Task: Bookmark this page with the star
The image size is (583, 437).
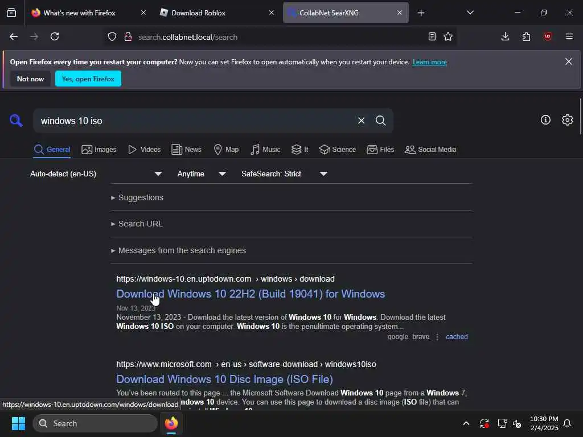Action: 448,37
